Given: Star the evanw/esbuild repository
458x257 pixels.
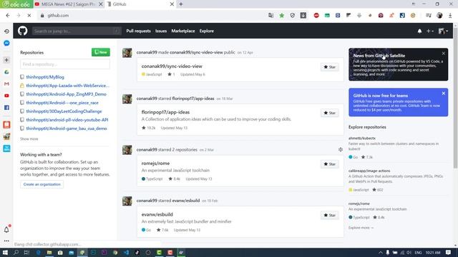Looking at the screenshot, I should (x=329, y=216).
